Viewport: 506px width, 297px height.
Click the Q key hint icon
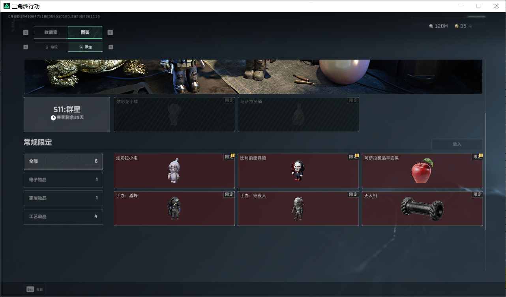click(26, 32)
